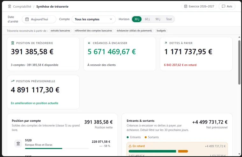Screen dimensions: 242x157
Task: Click the chevron of the Compte dropdown
Action: [111, 19]
